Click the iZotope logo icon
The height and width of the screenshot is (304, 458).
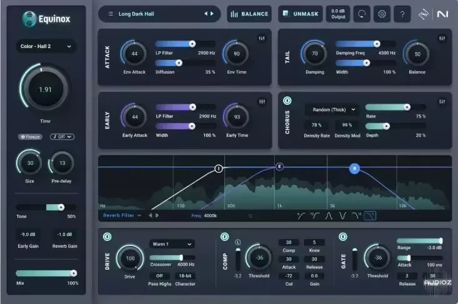tap(423, 14)
